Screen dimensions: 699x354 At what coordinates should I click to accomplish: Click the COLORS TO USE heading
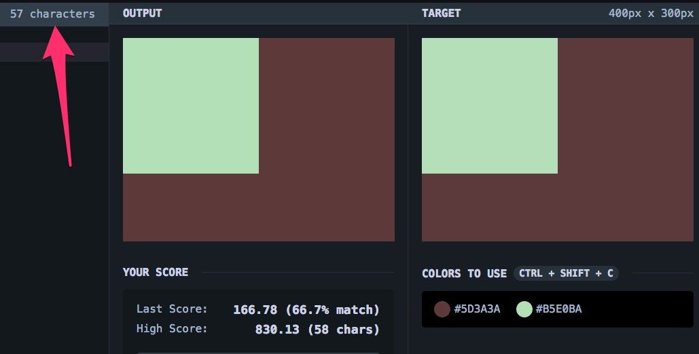pos(464,273)
